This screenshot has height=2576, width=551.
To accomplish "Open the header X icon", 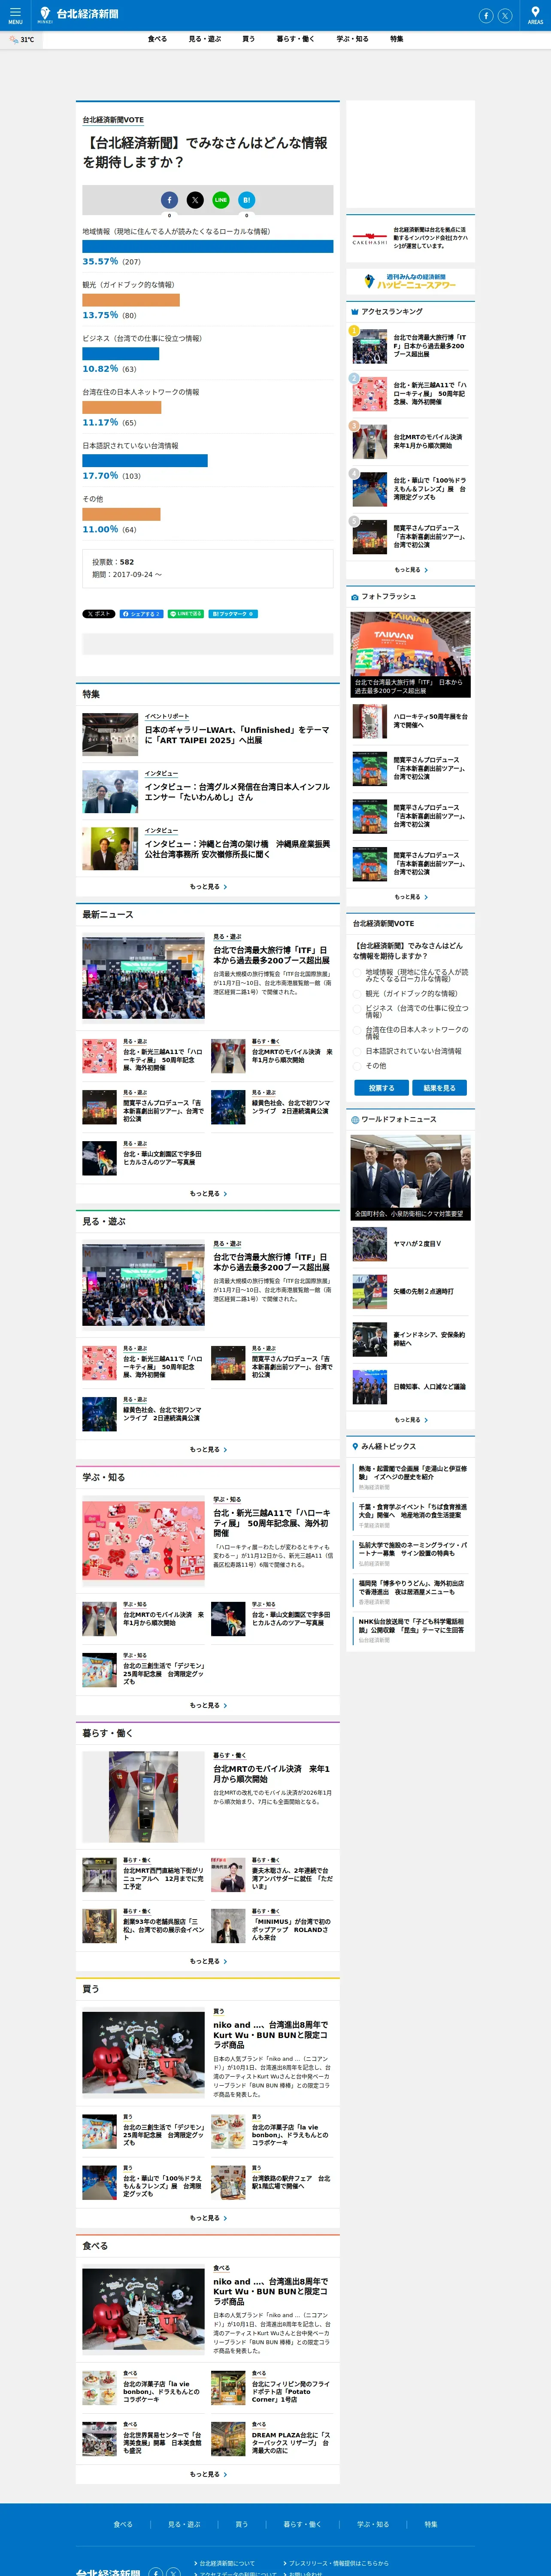I will pos(505,15).
